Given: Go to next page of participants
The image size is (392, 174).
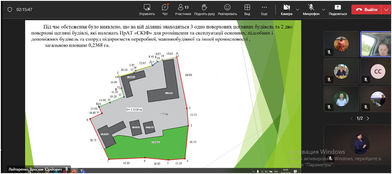Looking at the screenshot, I should [368, 118].
